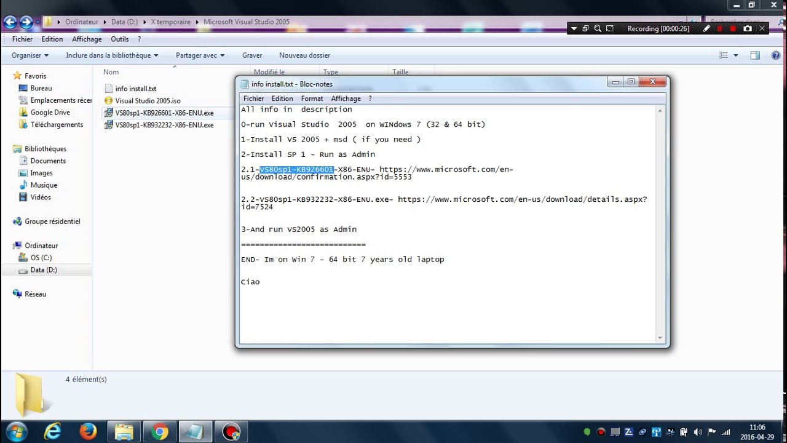
Task: Click Notepad scrollbar up arrow
Action: (660, 111)
